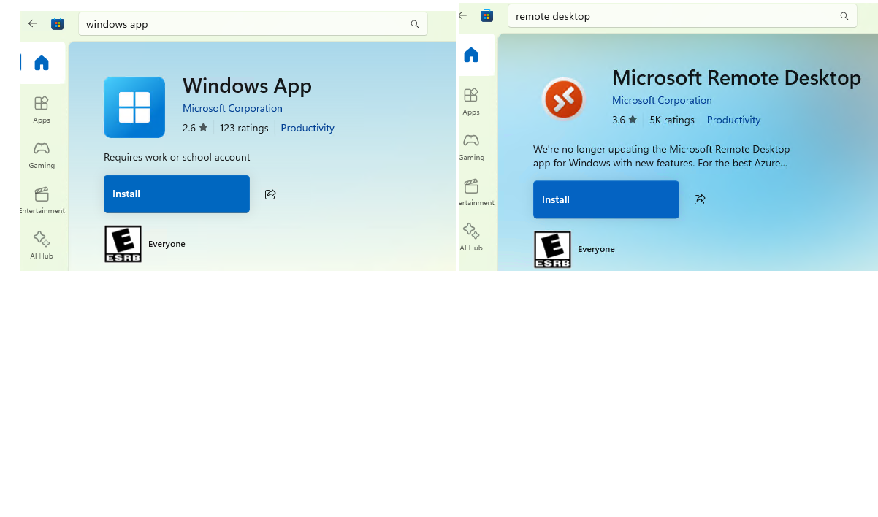Select the Apps category in the sidebar
Viewport: 878px width, 517px height.
pyautogui.click(x=42, y=110)
